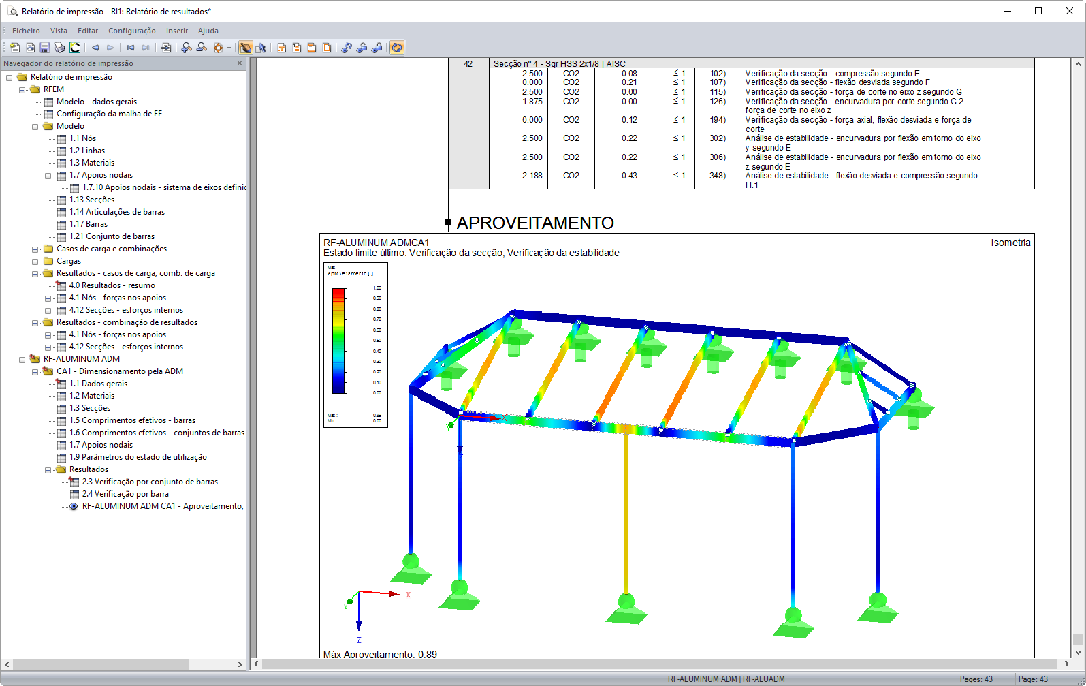Select Modelo - dados gerais in the navigator
The image size is (1086, 686).
97,102
